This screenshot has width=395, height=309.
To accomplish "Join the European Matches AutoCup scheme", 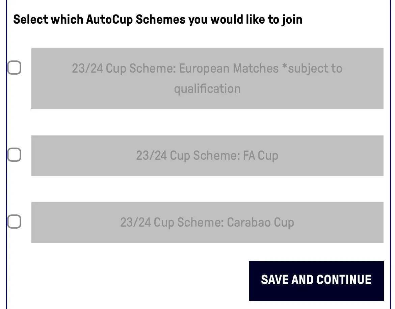I will pos(15,68).
